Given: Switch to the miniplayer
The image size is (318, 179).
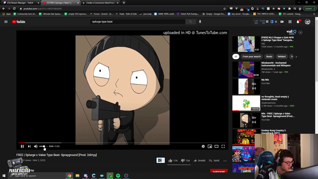Looking at the screenshot, I should click(210, 146).
